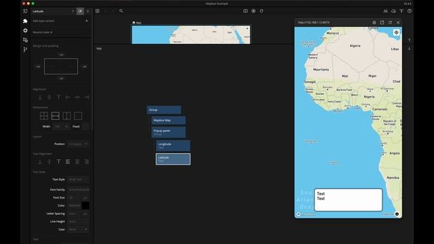Screen dimensions: 434x244
Task: Select center text alignment icon
Action: coord(77,161)
